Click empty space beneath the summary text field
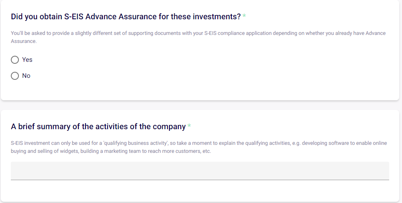402x203 pixels. click(200, 191)
